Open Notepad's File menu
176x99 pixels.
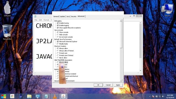tap(36, 20)
